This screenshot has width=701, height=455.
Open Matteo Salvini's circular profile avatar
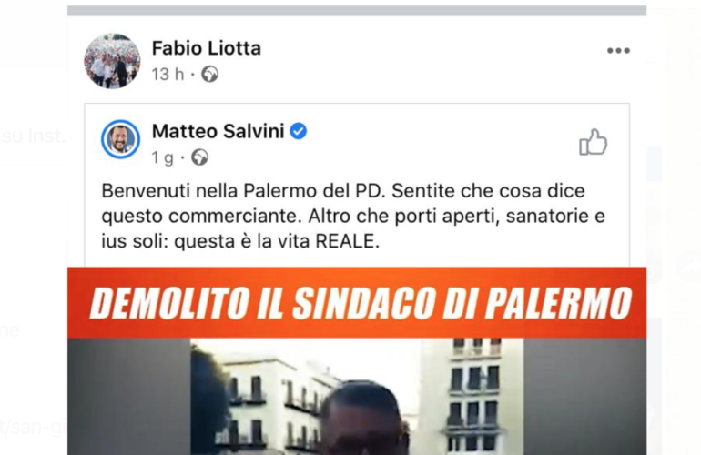120,139
